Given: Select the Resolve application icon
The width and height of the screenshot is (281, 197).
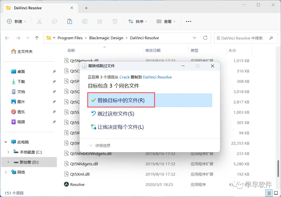Looking at the screenshot, I should pos(67,184).
